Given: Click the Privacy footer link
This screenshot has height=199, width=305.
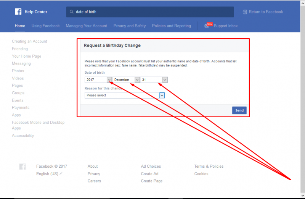Looking at the screenshot, I should pos(94,174).
